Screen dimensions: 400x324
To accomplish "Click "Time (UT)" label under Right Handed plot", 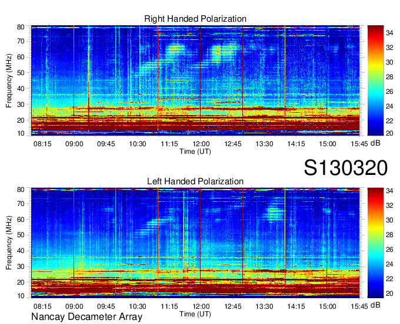I will click(x=195, y=151).
